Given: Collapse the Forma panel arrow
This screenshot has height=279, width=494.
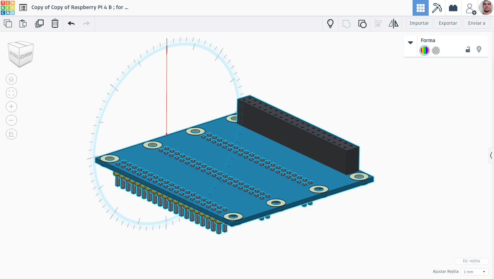Looking at the screenshot, I should (x=410, y=43).
